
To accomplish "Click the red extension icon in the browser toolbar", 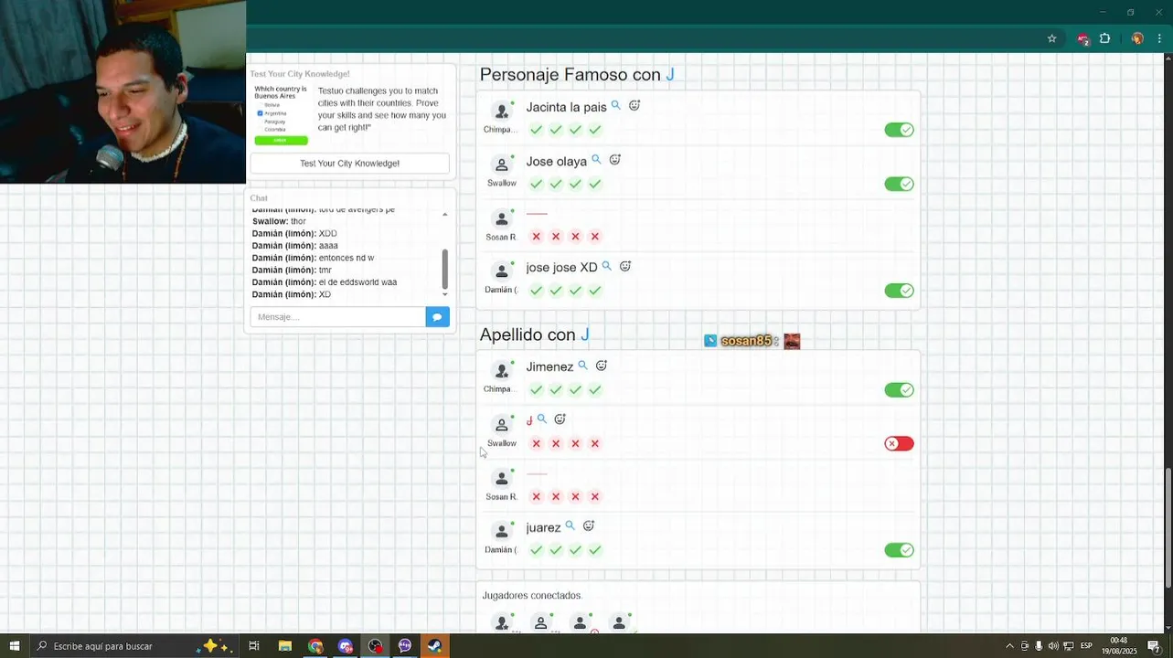I will click(x=1082, y=39).
